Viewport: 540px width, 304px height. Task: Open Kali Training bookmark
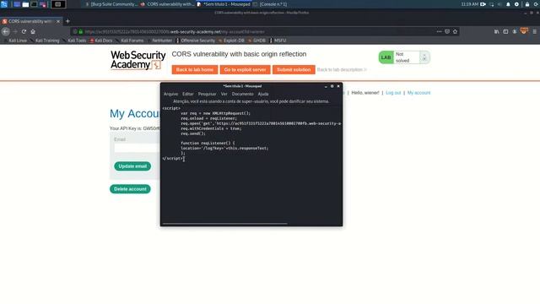click(45, 41)
